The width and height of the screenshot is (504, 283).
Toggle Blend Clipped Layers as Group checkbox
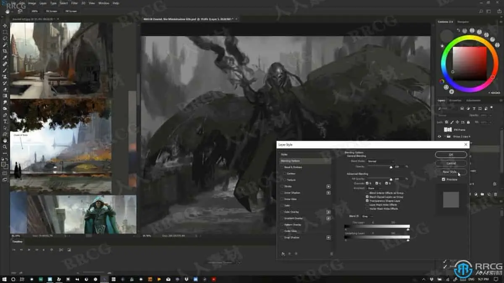coord(367,196)
